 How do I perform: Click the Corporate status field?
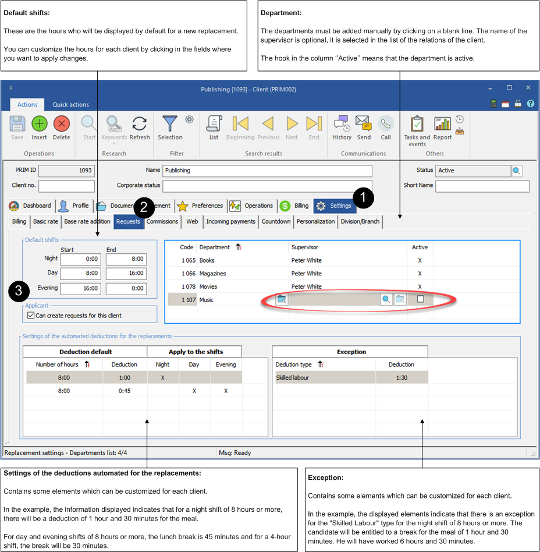(x=267, y=186)
